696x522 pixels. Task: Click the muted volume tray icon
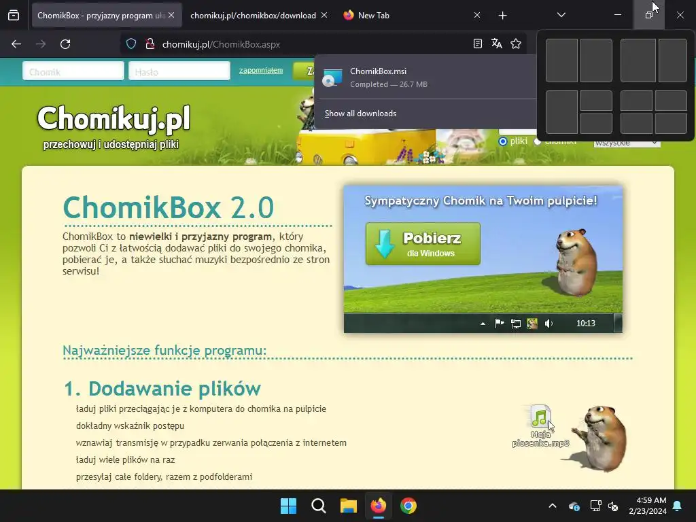point(614,506)
